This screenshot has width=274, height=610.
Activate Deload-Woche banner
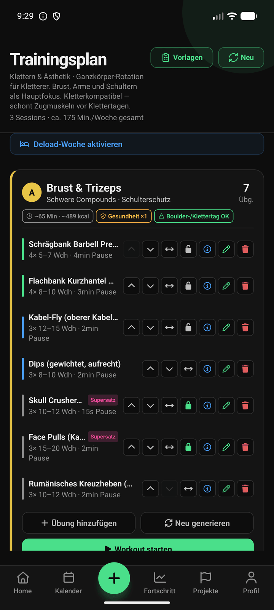click(x=137, y=144)
